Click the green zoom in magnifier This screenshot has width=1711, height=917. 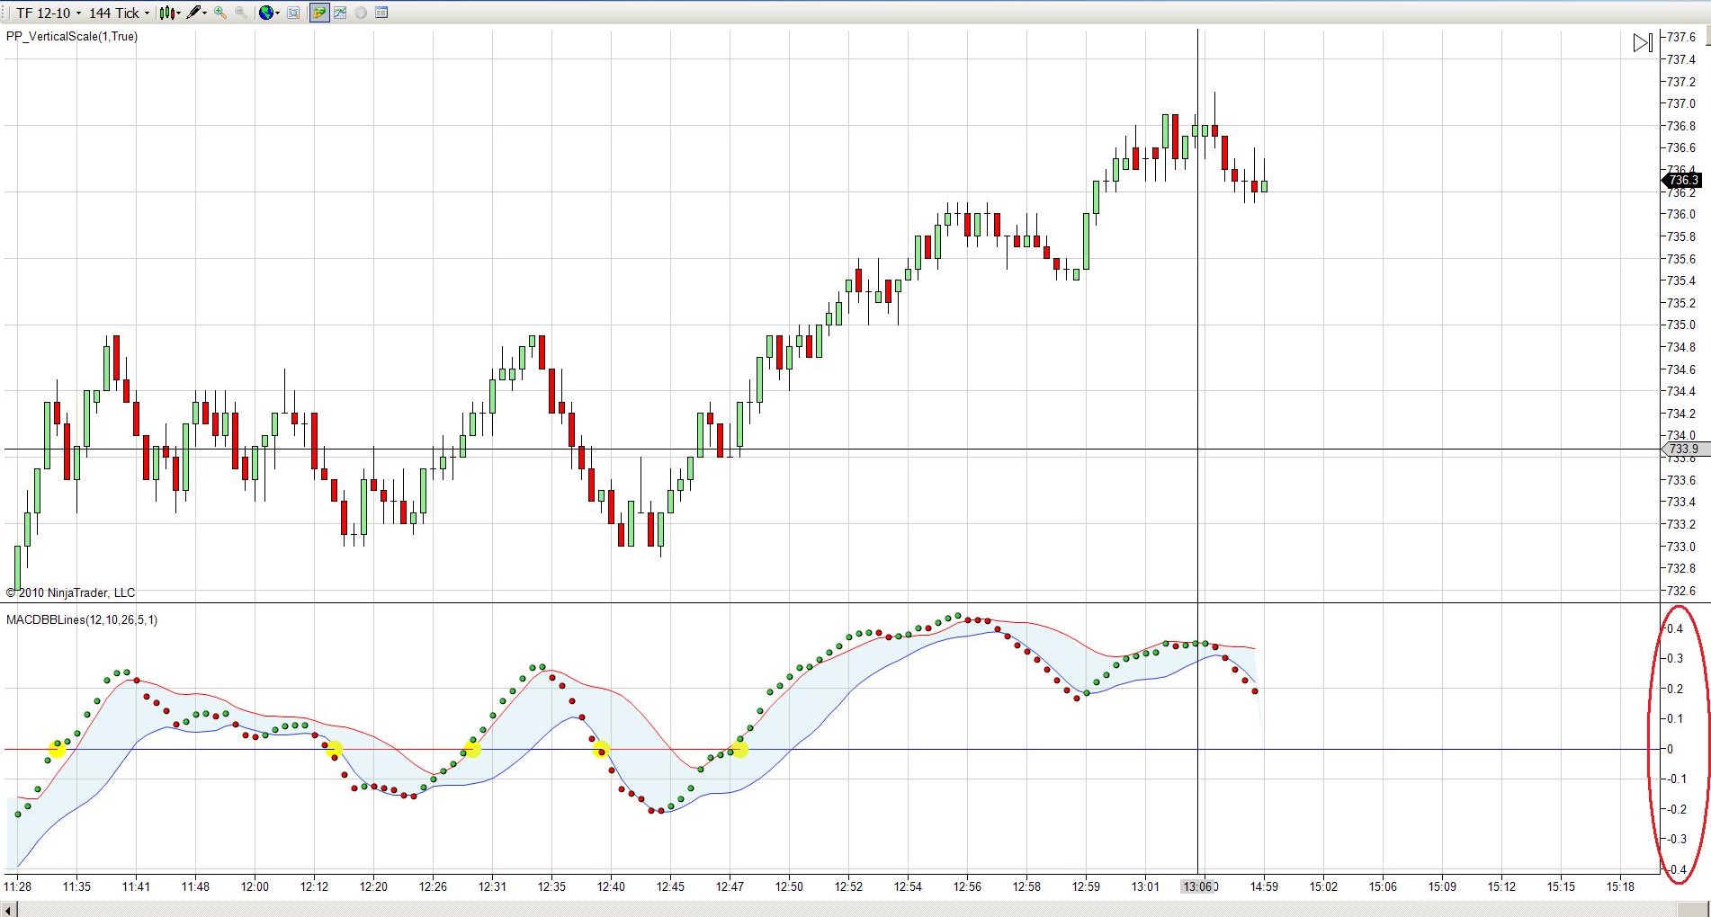(x=220, y=13)
